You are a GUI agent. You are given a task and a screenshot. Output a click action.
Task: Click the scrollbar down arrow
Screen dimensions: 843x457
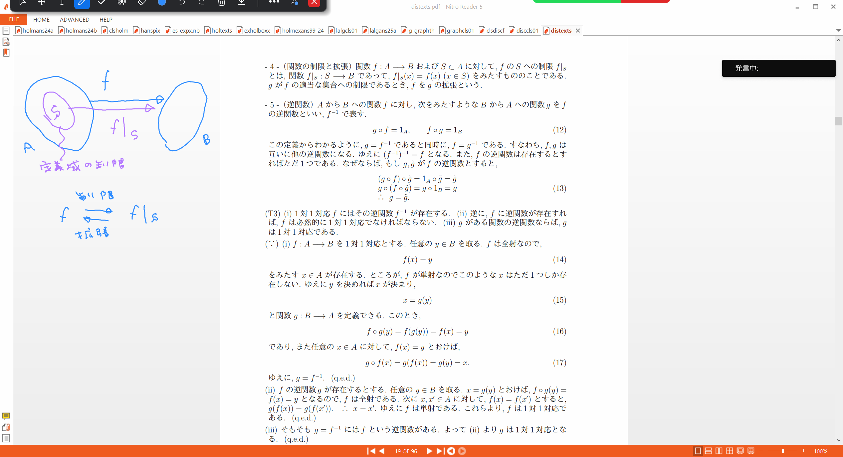tap(839, 440)
